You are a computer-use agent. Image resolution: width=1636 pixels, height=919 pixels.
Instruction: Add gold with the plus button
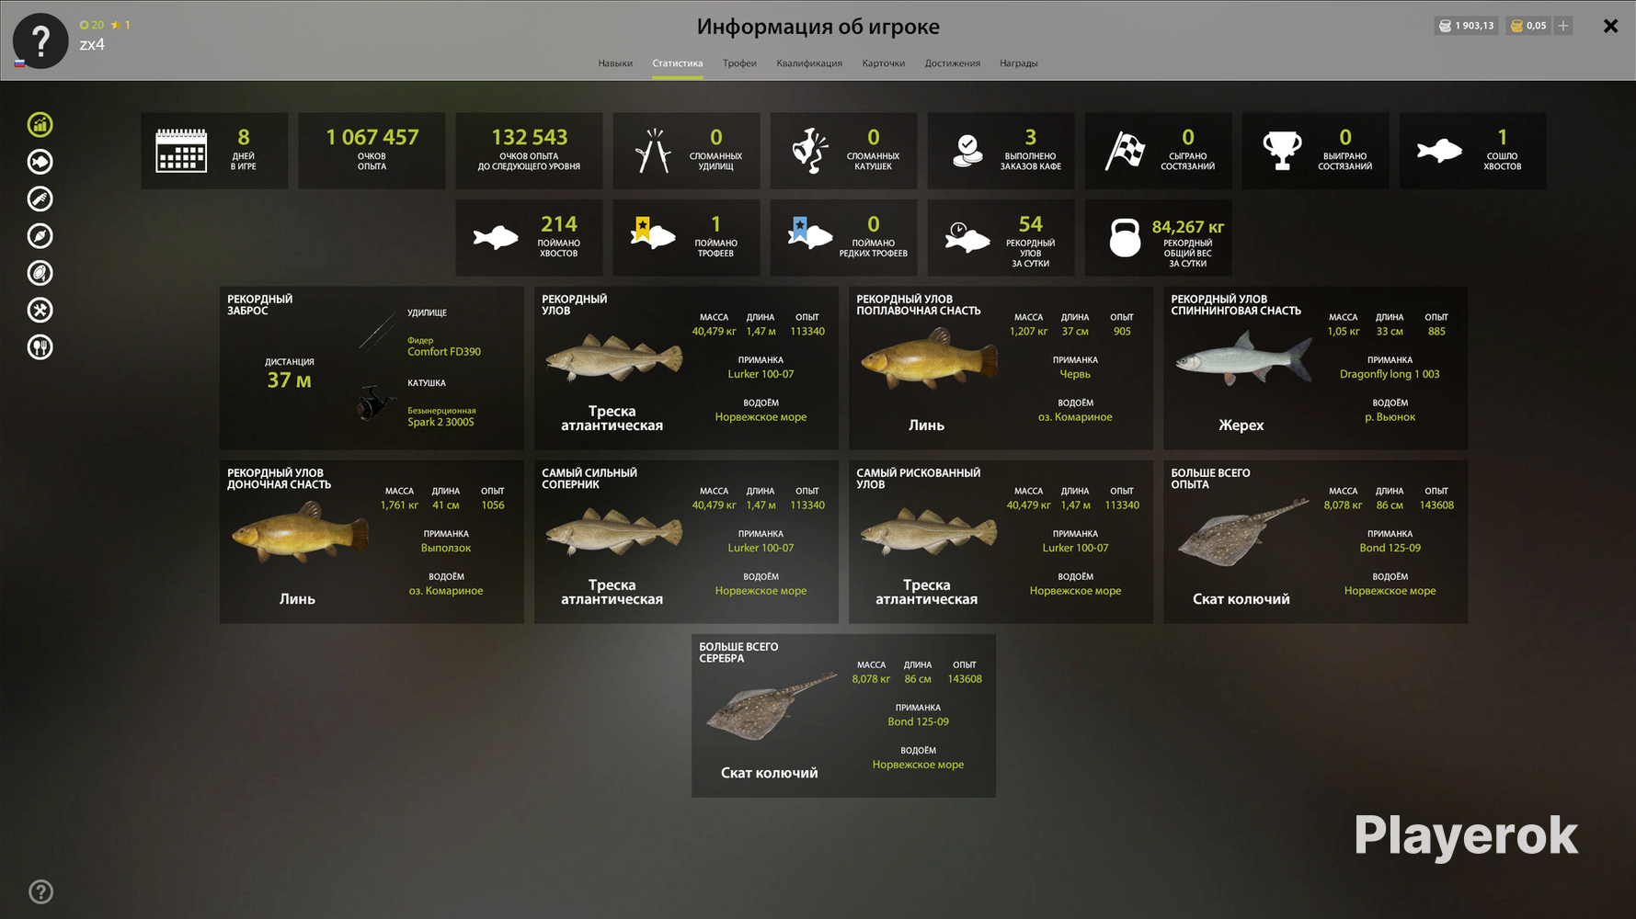click(1562, 26)
